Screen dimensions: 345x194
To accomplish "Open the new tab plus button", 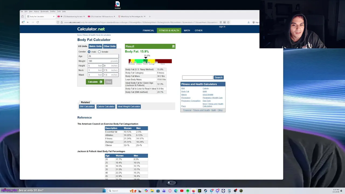I will (x=150, y=16).
